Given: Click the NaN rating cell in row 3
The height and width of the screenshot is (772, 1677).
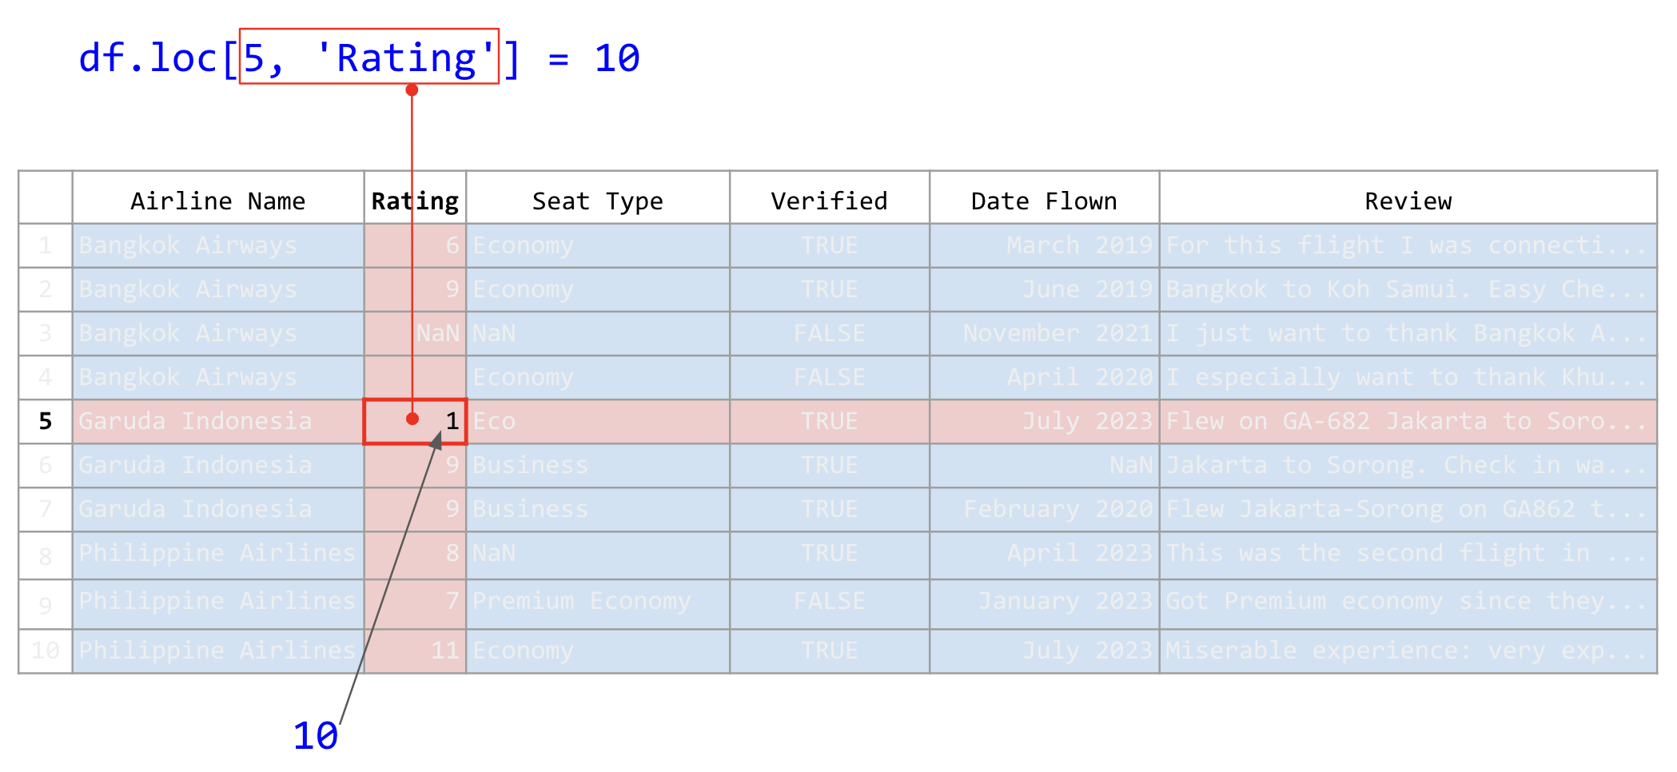Looking at the screenshot, I should click(x=415, y=333).
